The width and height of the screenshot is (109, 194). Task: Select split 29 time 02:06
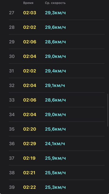point(30,42)
